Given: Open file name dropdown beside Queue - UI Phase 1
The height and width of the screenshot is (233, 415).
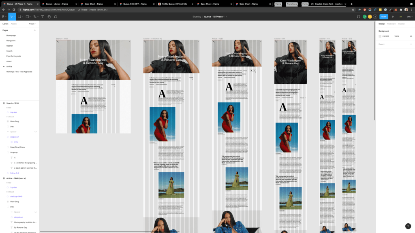Looking at the screenshot, I should [227, 17].
